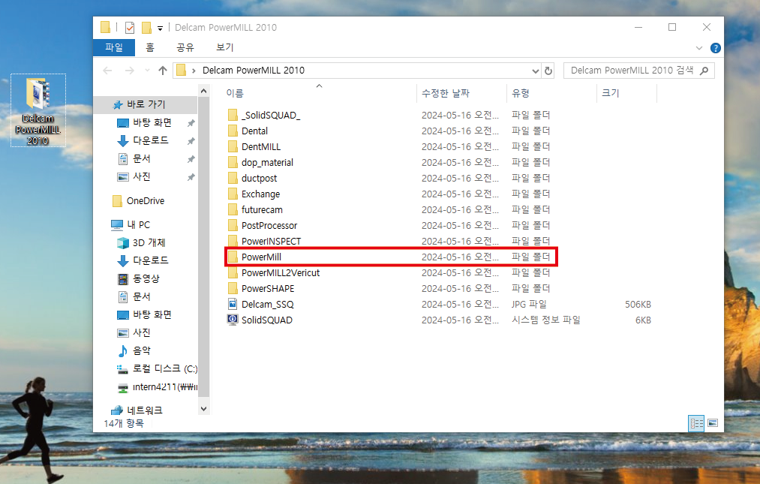Open 음악 in navigation pane

click(x=142, y=350)
